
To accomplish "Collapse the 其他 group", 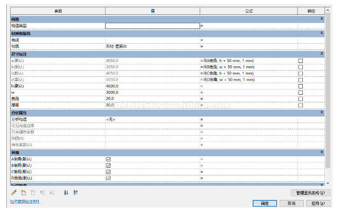I will (x=322, y=152).
